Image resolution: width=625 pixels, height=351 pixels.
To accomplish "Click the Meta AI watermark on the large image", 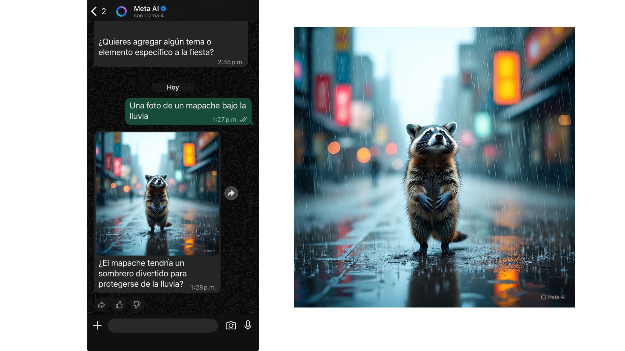I will pos(553,297).
